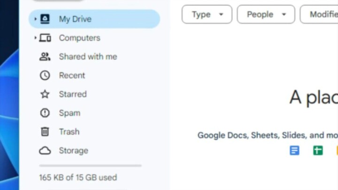Open the People filter dropdown
Viewport: 338px width, 190px height.
[x=266, y=15]
